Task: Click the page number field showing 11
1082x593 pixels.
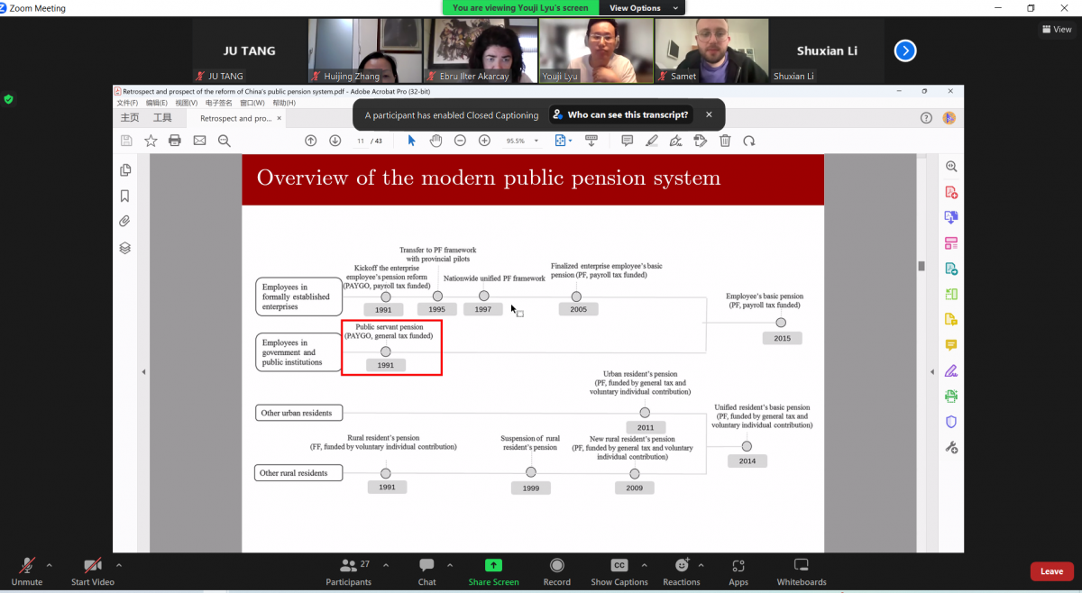Action: click(x=361, y=141)
